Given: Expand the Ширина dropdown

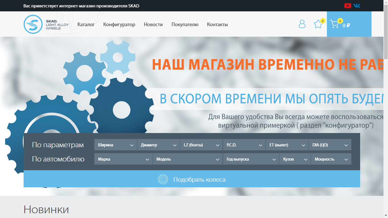Looking at the screenshot, I should click(x=115, y=145).
